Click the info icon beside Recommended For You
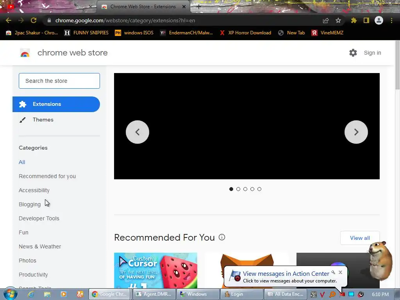Viewport: 400px width, 300px height. pos(222,237)
